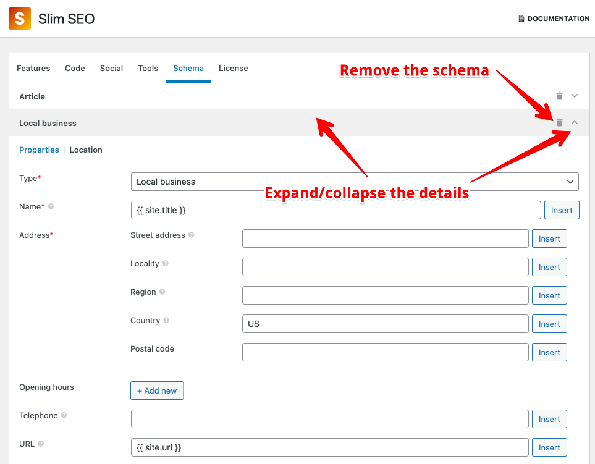Click the Article schema header
The height and width of the screenshot is (464, 595).
[299, 96]
